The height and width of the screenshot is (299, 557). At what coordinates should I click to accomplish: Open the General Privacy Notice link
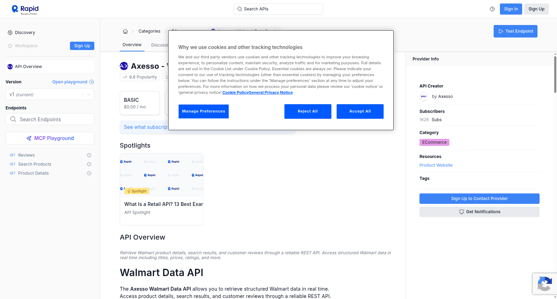tap(271, 92)
